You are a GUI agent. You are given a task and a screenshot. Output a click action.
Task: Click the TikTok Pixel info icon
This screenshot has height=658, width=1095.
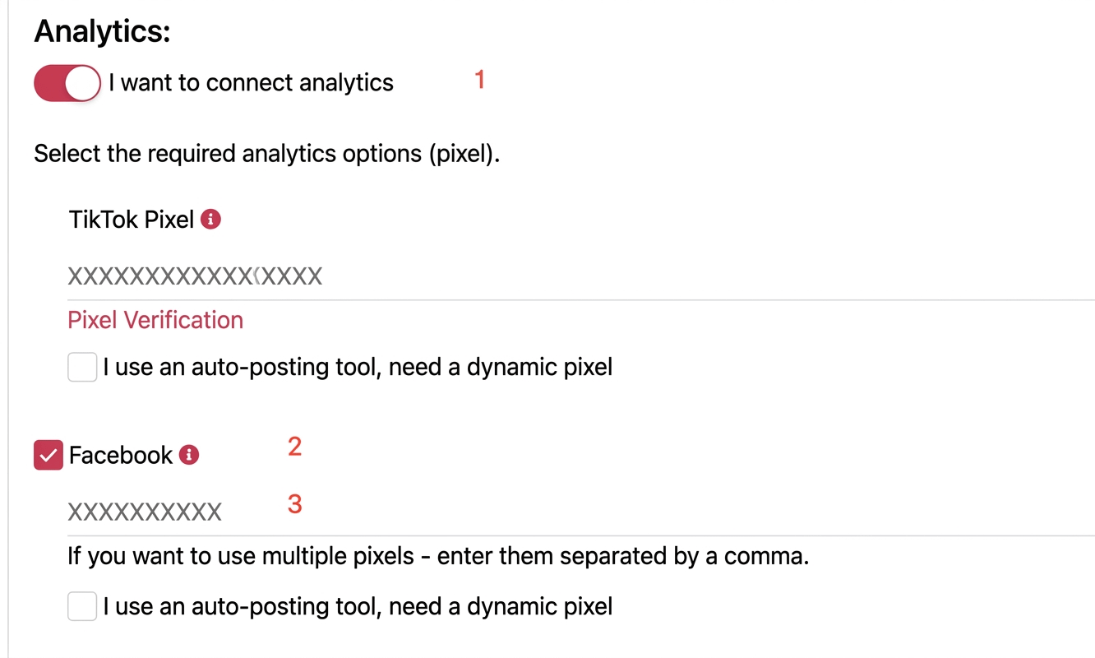pyautogui.click(x=211, y=220)
